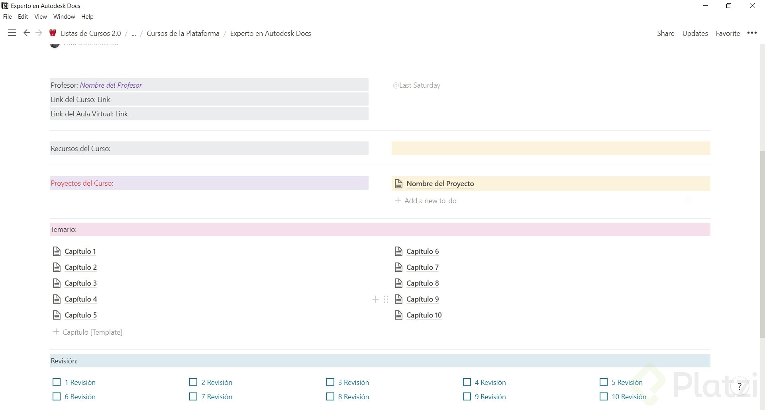The width and height of the screenshot is (765, 410).
Task: Click the Capítulo 10 page icon
Action: 398,315
